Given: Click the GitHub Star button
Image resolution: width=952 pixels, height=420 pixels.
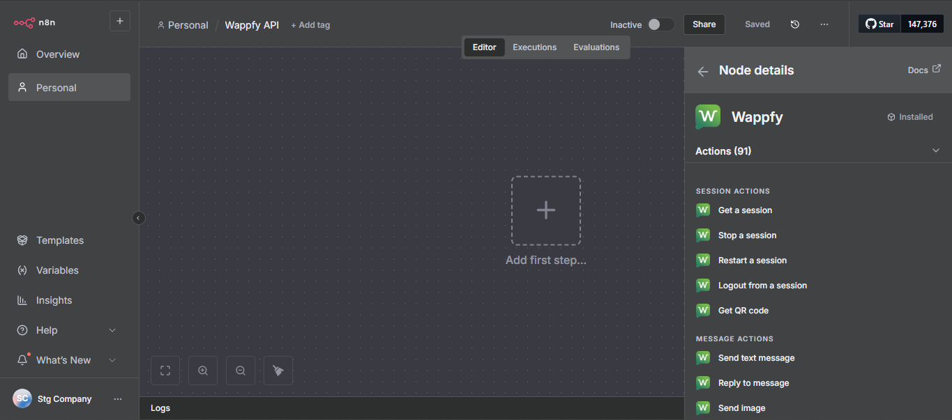Looking at the screenshot, I should click(879, 24).
